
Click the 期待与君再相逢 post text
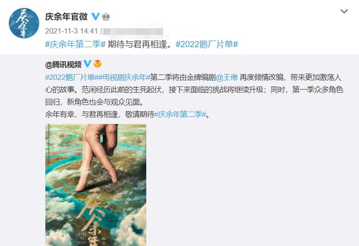(x=140, y=44)
